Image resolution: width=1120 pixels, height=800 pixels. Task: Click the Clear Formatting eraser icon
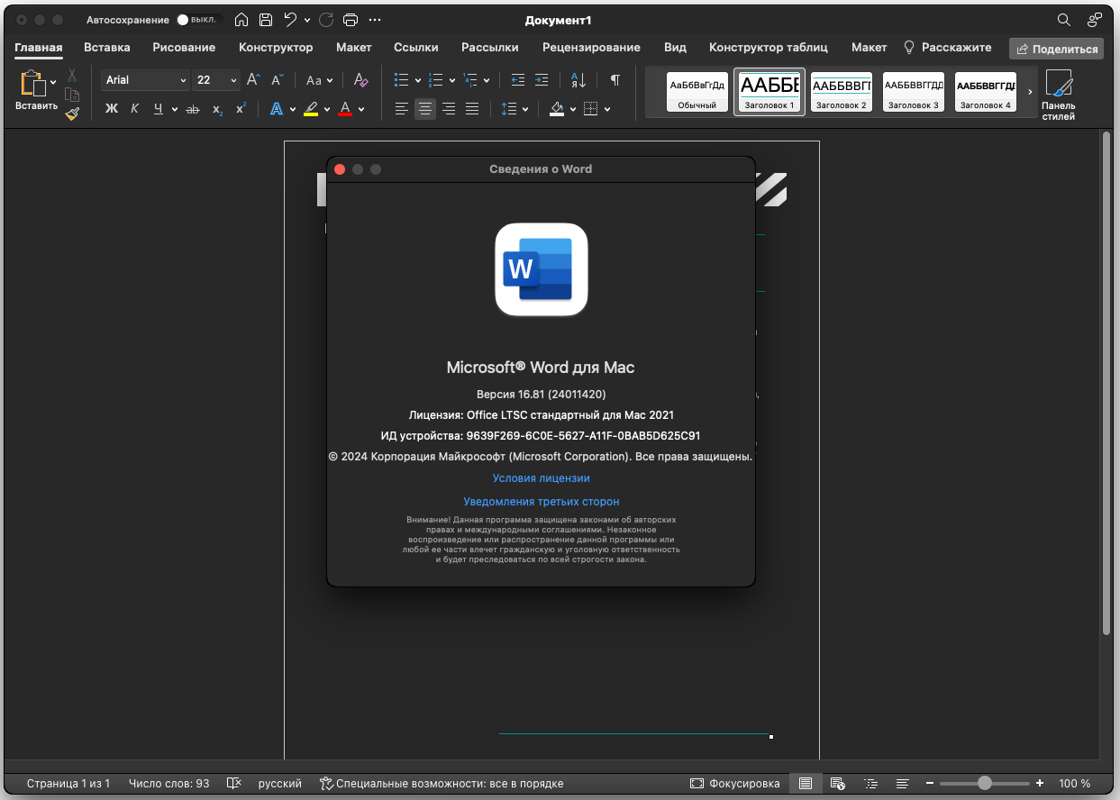click(x=360, y=80)
